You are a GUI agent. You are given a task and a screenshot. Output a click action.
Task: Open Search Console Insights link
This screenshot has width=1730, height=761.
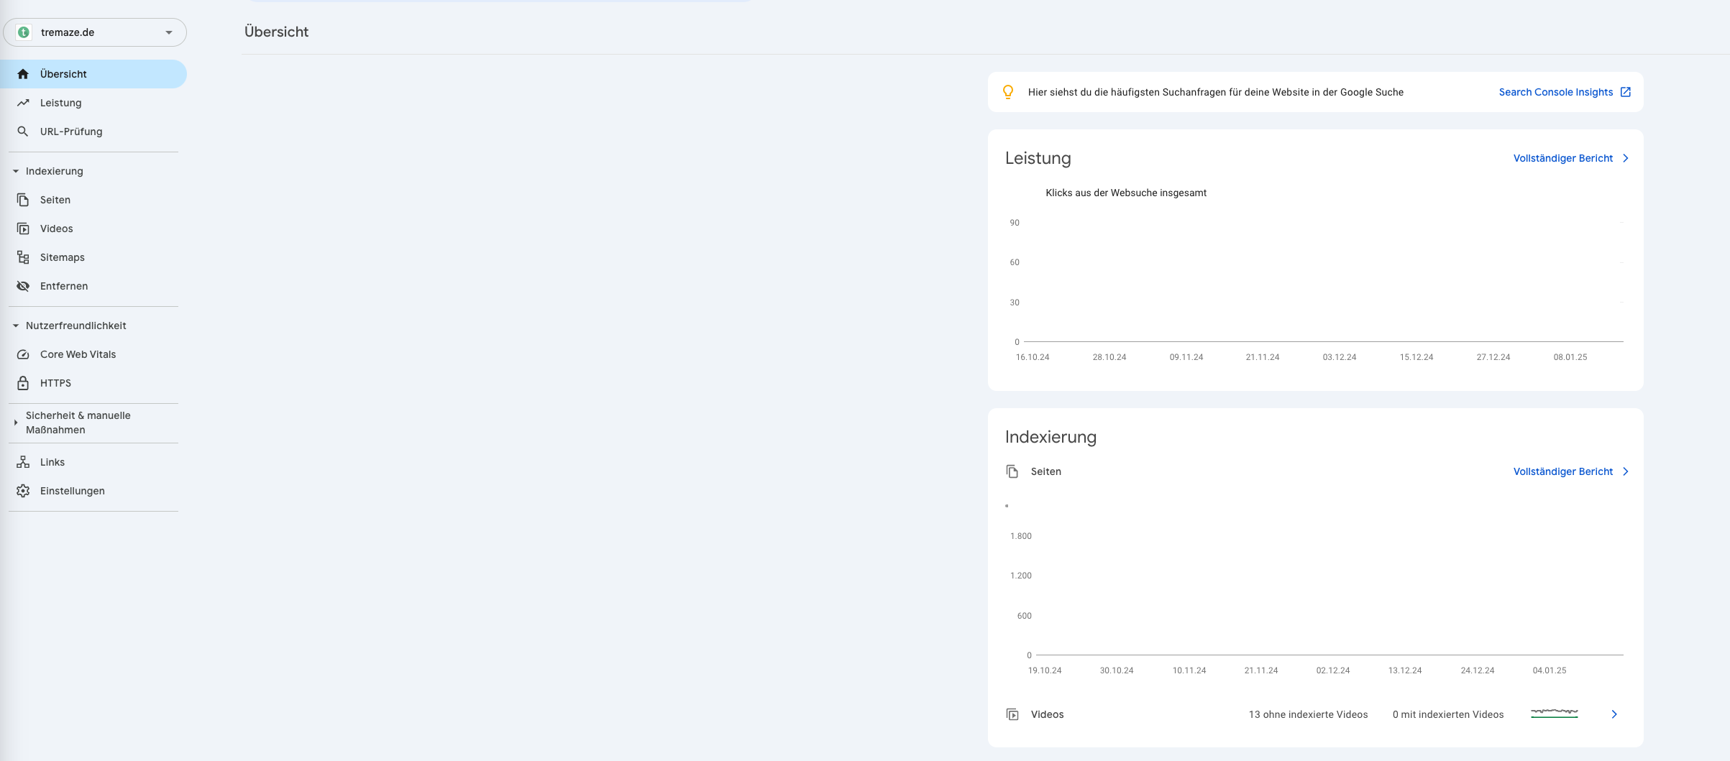(1564, 92)
